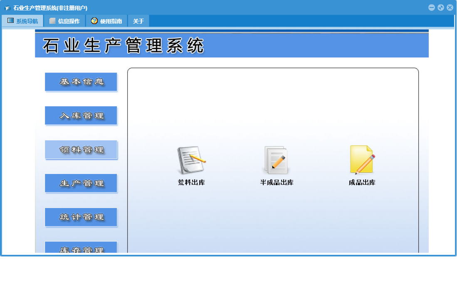Click the 基本信息 sidebar button
The width and height of the screenshot is (457, 300).
pyautogui.click(x=81, y=82)
